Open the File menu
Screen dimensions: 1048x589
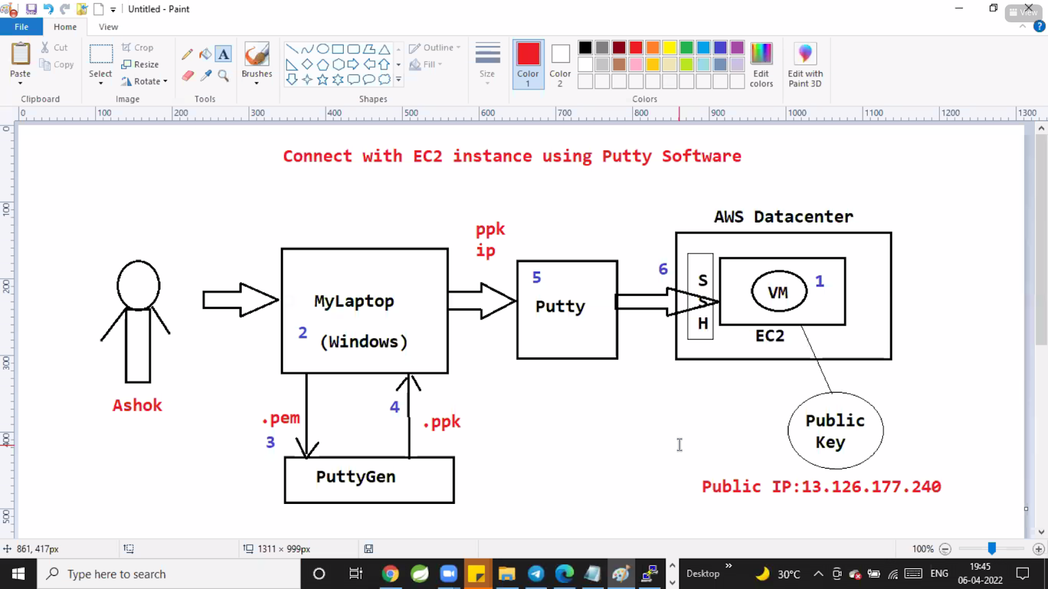click(22, 27)
